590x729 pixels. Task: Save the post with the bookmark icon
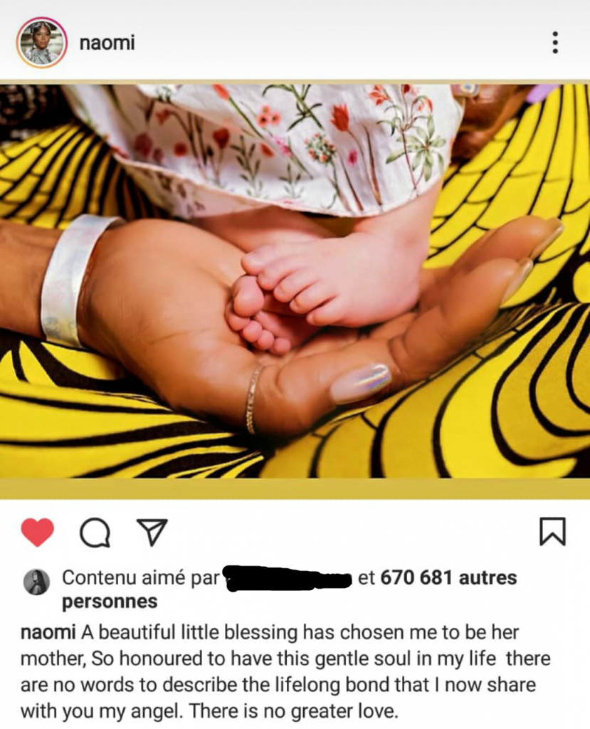552,531
